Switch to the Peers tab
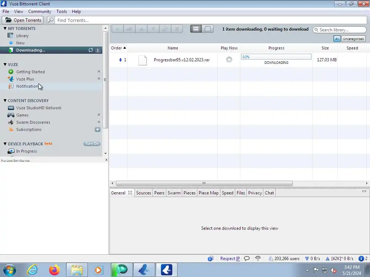 (x=159, y=193)
